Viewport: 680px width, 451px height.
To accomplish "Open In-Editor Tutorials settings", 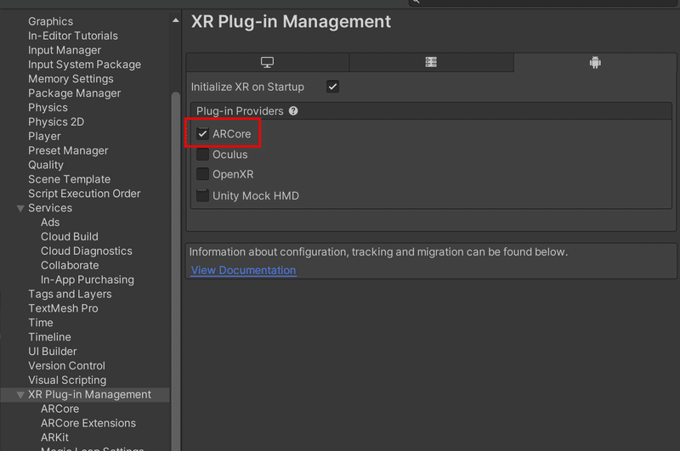I will coord(73,36).
